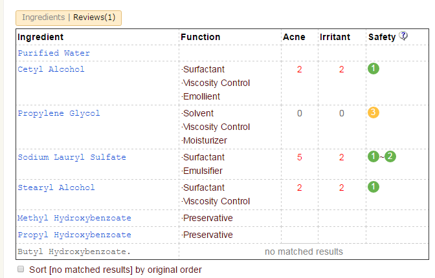Click Sodium Lauryl Sulfate safety badge 1
The image size is (435, 278).
pos(373,156)
